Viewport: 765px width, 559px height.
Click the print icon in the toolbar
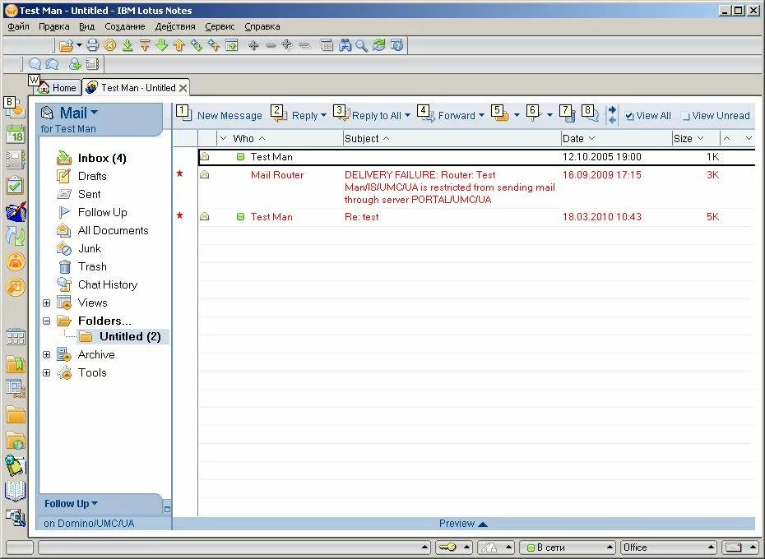click(93, 46)
